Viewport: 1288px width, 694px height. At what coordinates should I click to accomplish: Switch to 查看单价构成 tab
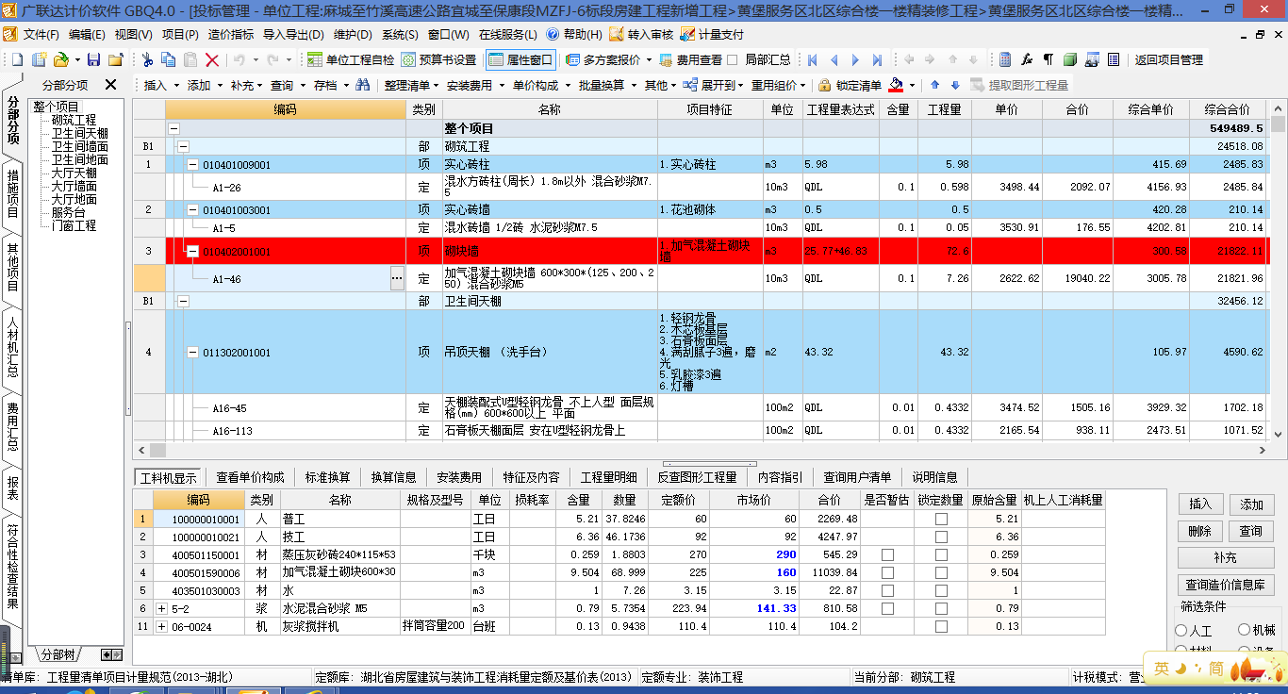(250, 477)
